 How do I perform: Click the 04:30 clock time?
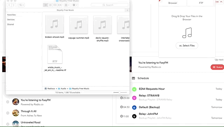[x=125, y=107]
